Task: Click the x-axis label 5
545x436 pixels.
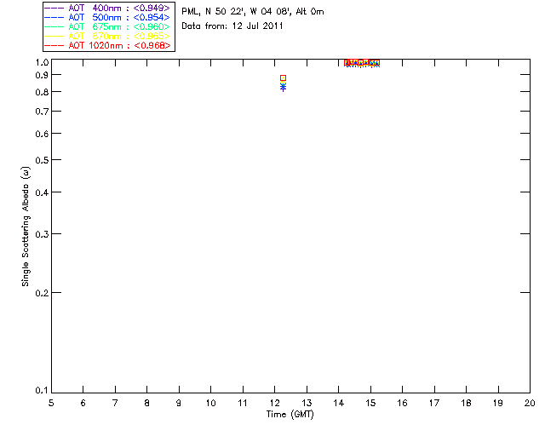Action: tap(51, 403)
